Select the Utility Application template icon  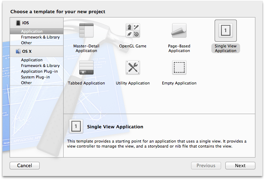click(133, 67)
